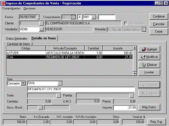
Task: Open Vendedor lookup ellipsis button
Action: coord(41,29)
